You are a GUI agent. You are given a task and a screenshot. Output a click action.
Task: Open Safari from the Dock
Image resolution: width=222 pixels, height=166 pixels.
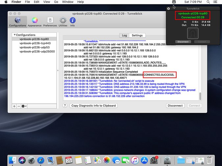click(x=41, y=160)
